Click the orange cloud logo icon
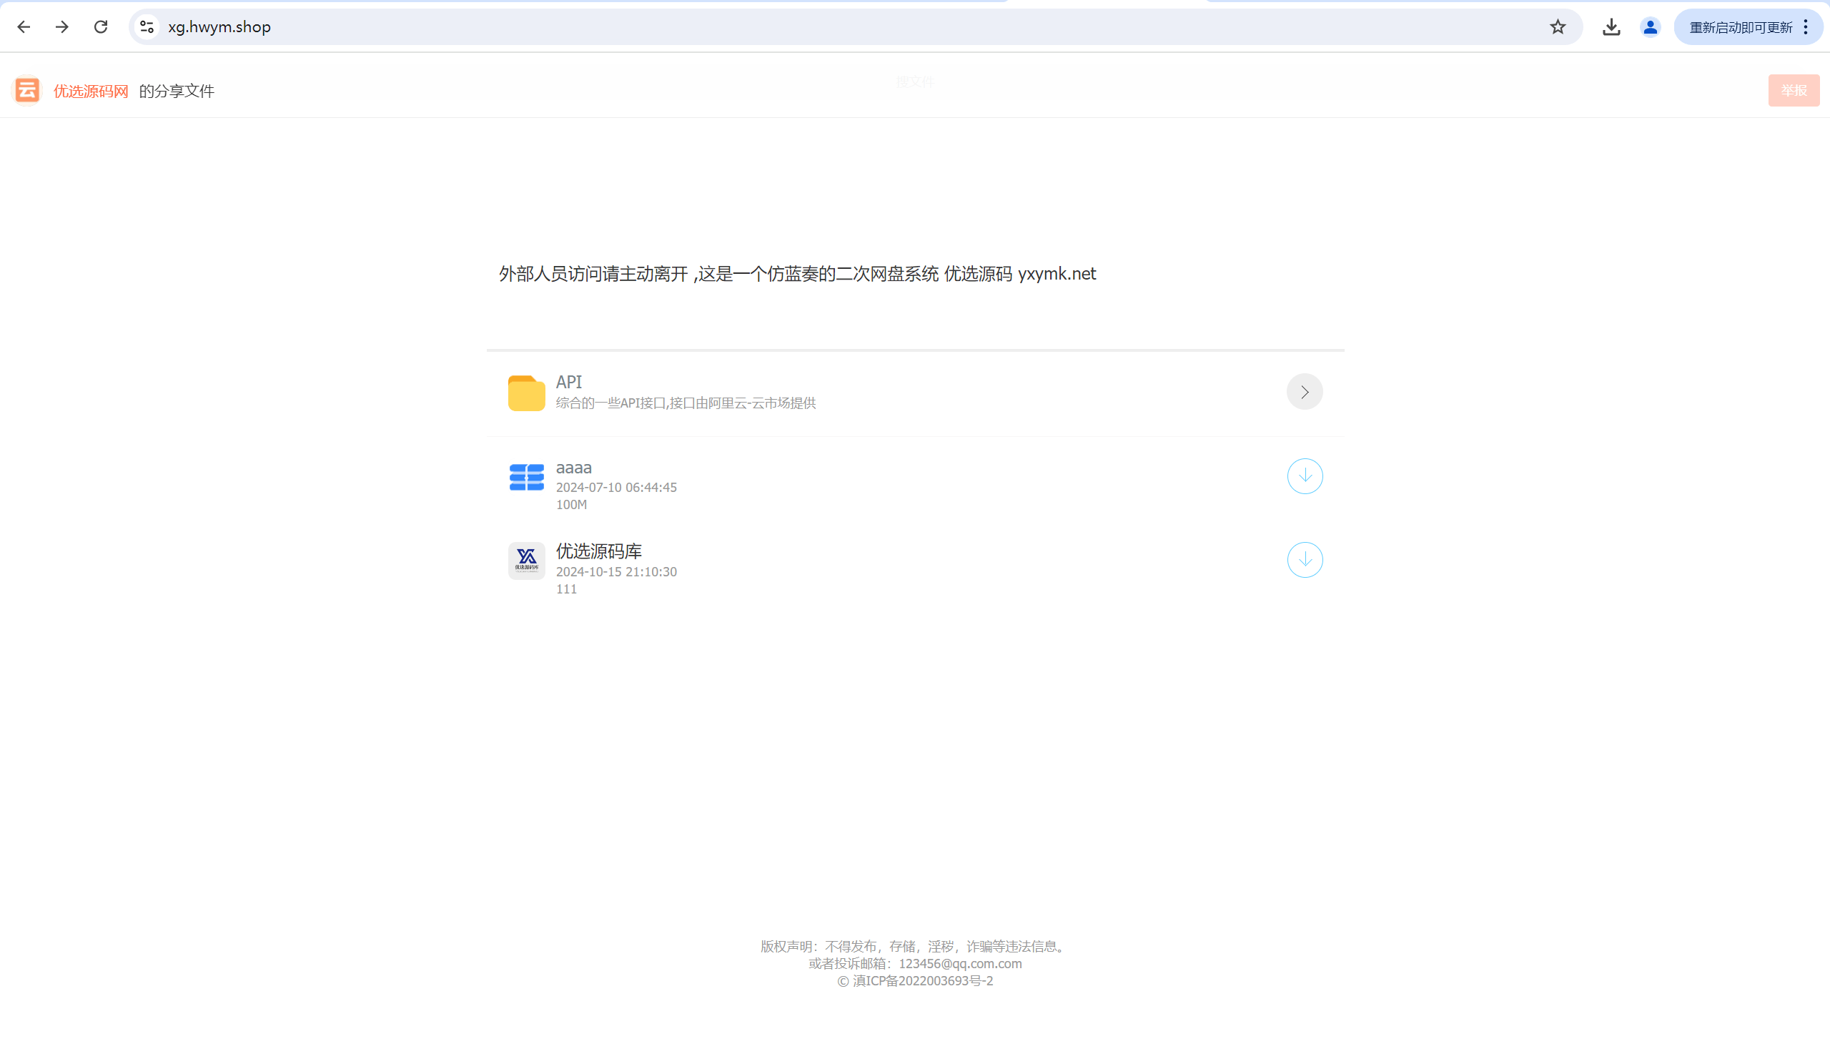 (28, 90)
